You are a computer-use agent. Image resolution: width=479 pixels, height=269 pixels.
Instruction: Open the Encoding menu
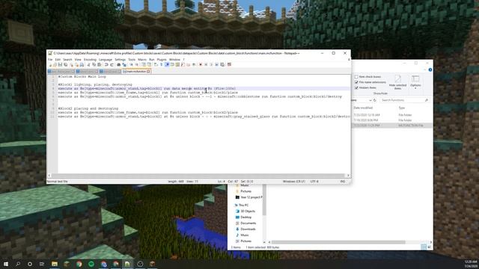(x=90, y=60)
